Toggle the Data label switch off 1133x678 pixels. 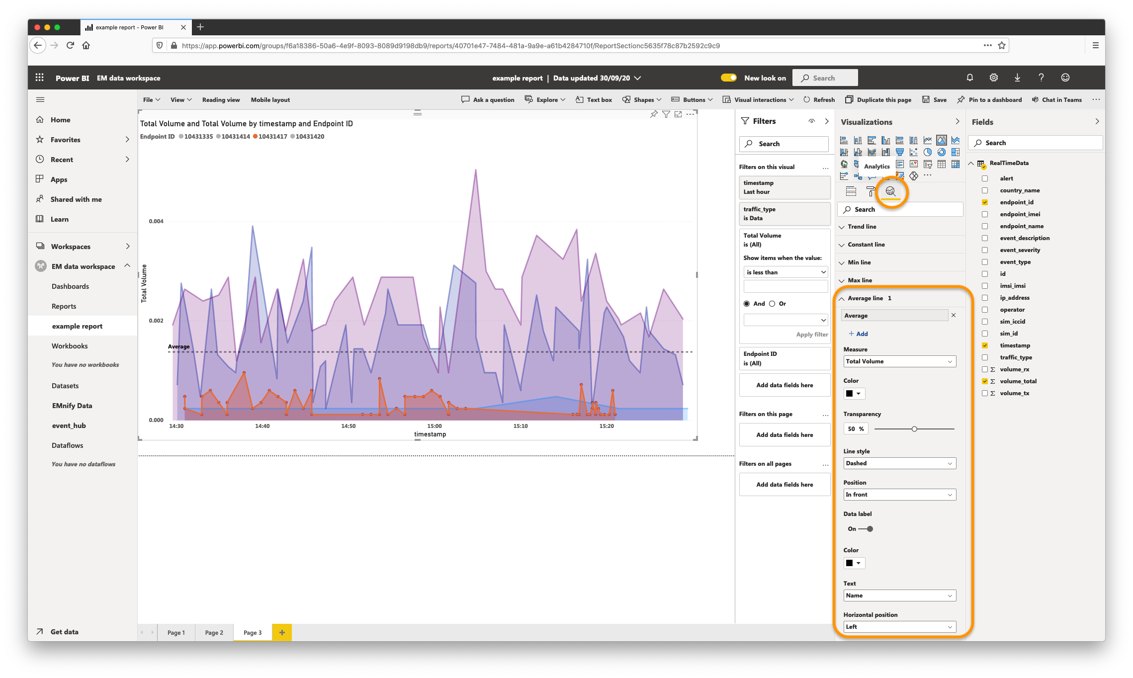click(866, 529)
